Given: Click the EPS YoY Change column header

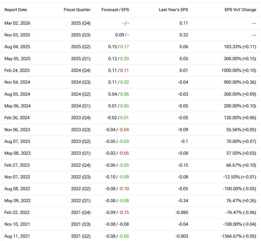Looking at the screenshot, I should coord(240,10).
